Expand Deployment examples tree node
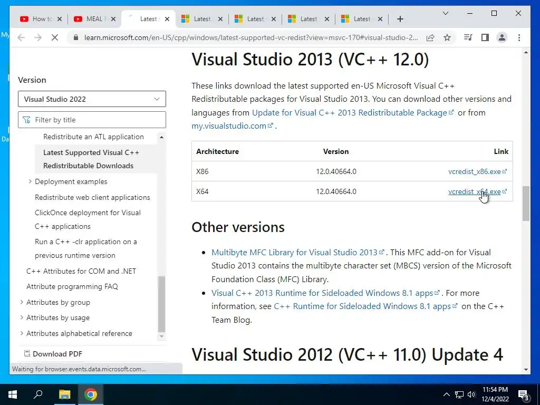The height and width of the screenshot is (405, 540). (30, 181)
